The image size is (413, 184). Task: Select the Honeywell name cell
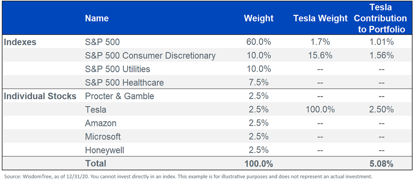[105, 150]
